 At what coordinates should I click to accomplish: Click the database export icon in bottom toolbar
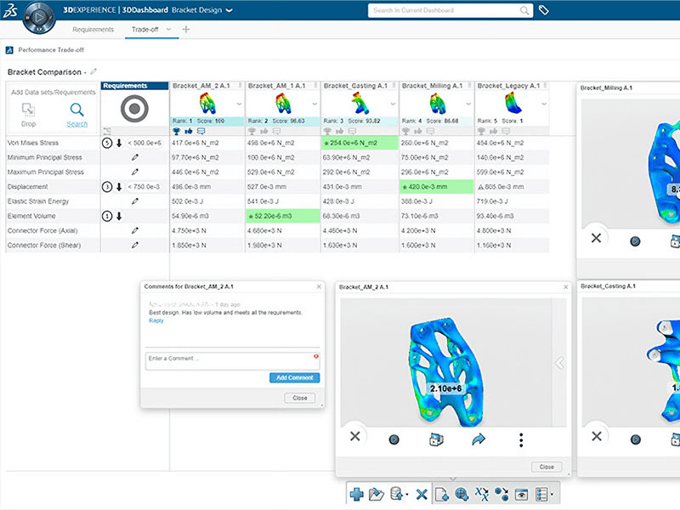(396, 494)
